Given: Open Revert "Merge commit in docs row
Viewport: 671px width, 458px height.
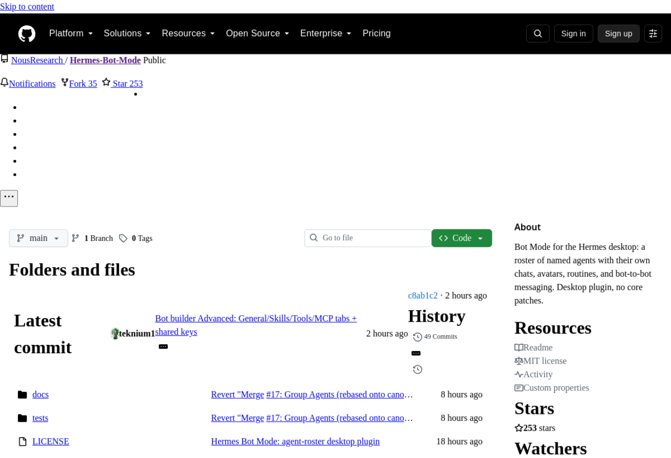Looking at the screenshot, I should coord(237,395).
